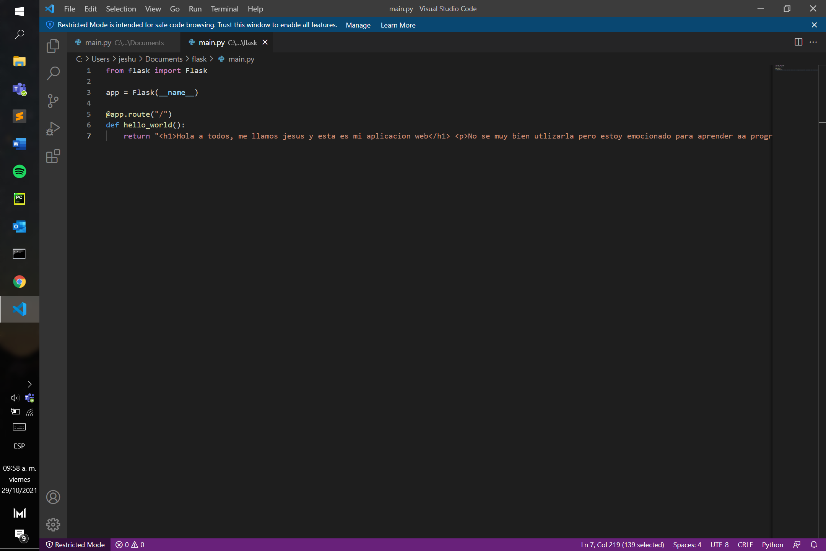Open the Selection menu

(121, 8)
